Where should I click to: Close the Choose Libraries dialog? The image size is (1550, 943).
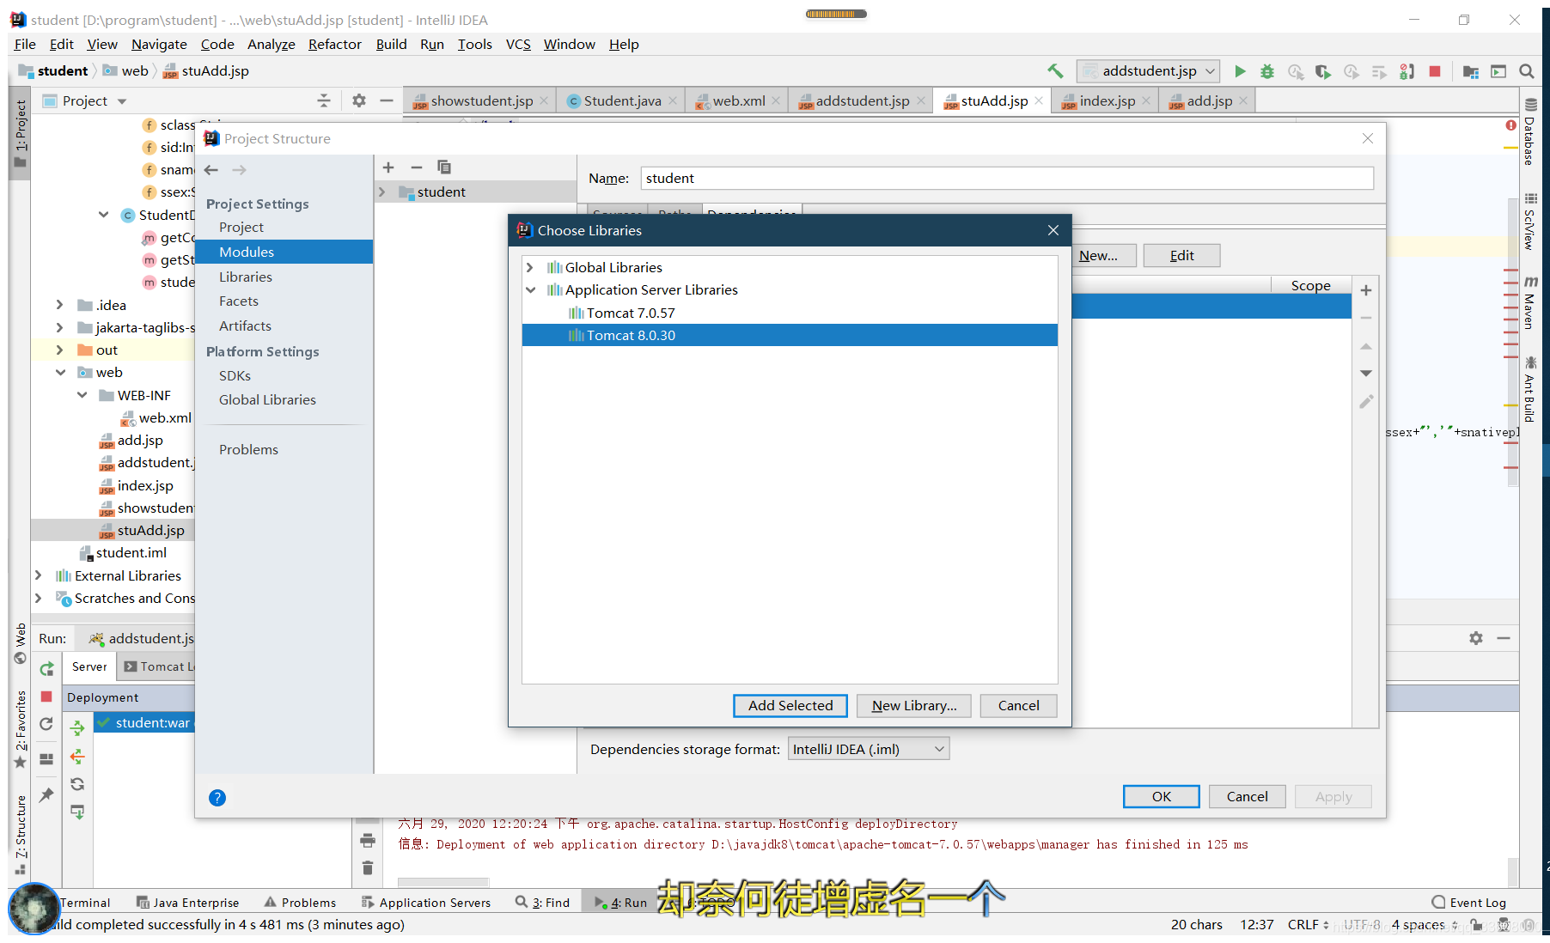pyautogui.click(x=1053, y=230)
